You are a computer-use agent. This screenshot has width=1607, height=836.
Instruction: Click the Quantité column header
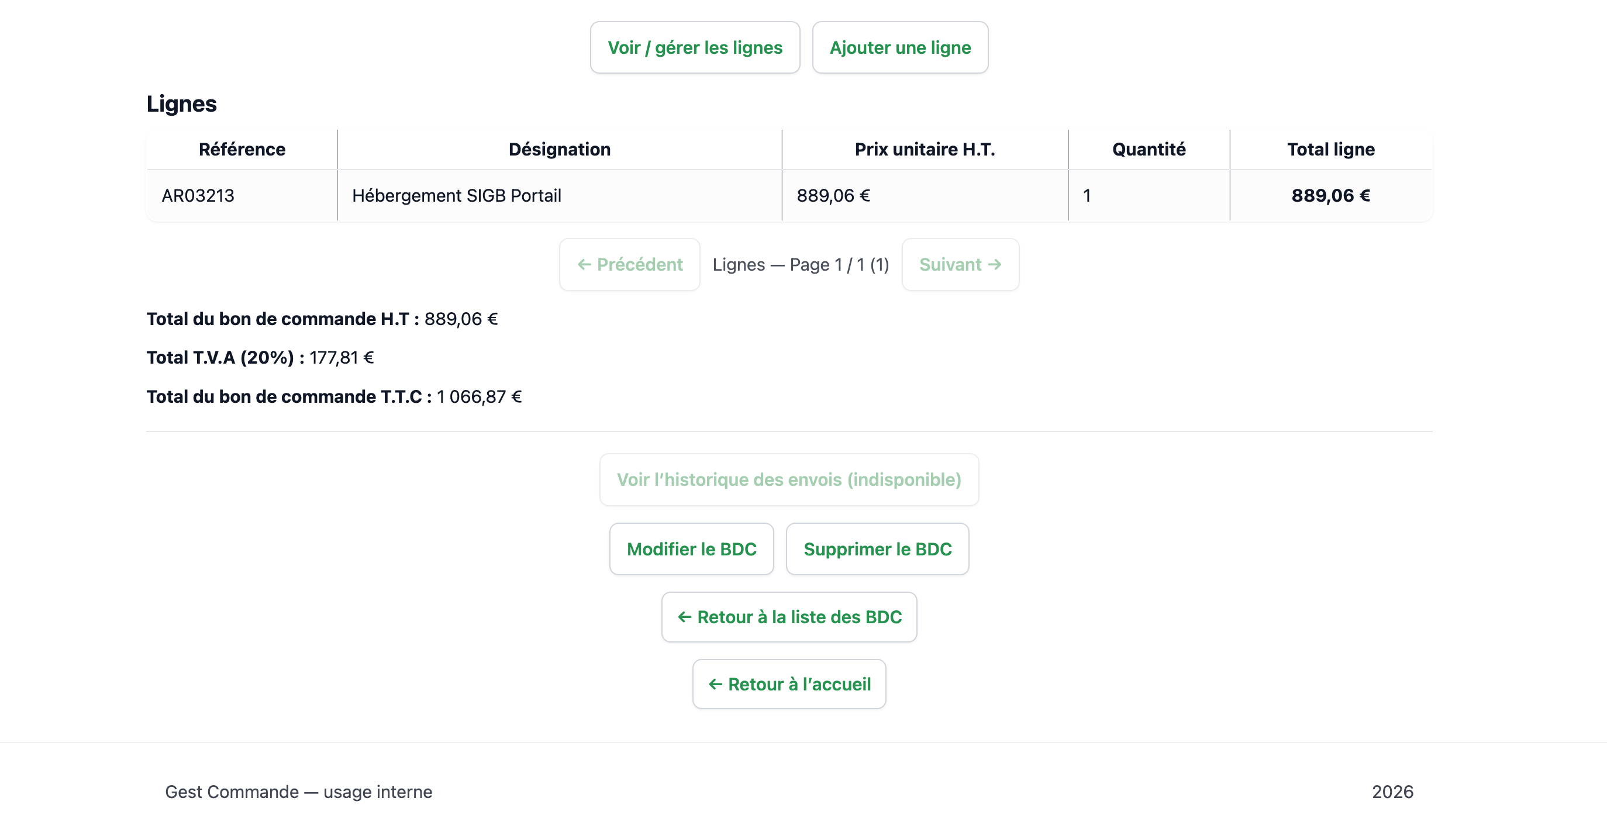point(1149,149)
